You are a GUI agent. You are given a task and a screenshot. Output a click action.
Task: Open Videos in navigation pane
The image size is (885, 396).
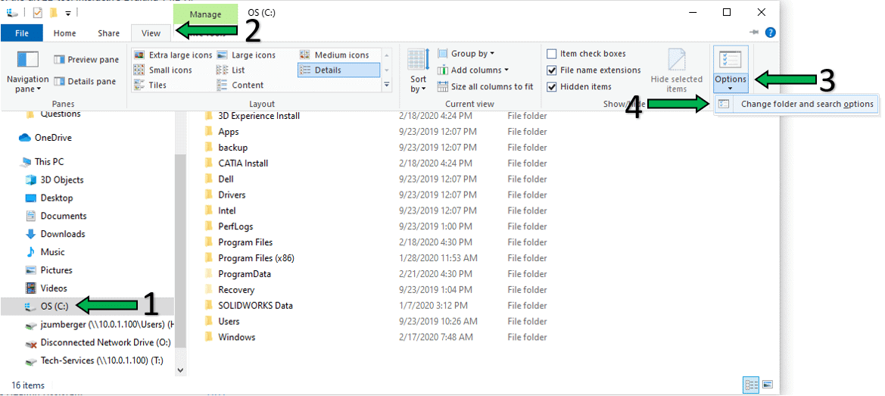click(46, 288)
